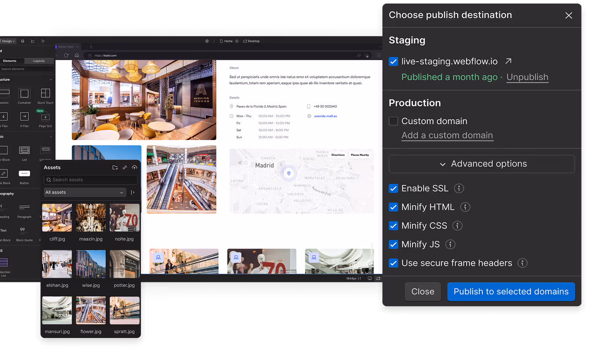
Task: Toggle Use secure frame headers checkbox
Action: click(393, 263)
